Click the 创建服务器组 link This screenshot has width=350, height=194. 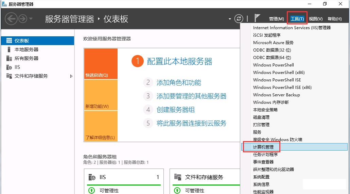click(175, 110)
